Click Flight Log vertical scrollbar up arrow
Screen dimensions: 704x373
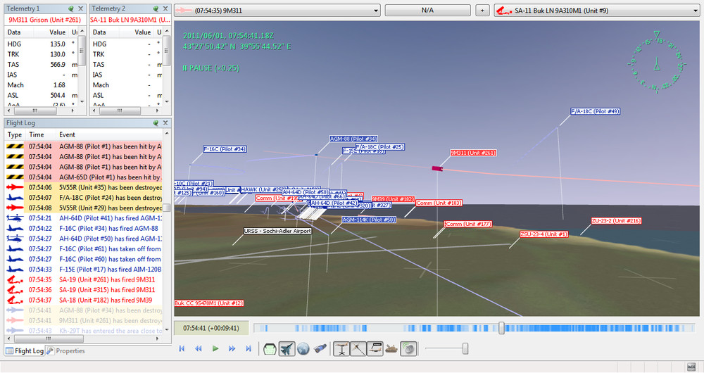tap(167, 133)
